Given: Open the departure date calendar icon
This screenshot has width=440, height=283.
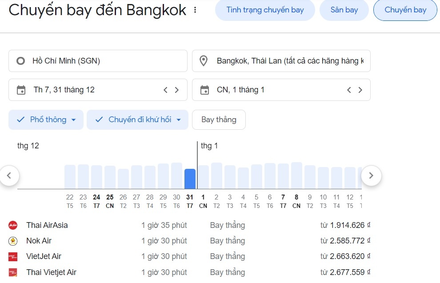Looking at the screenshot, I should click(21, 89).
